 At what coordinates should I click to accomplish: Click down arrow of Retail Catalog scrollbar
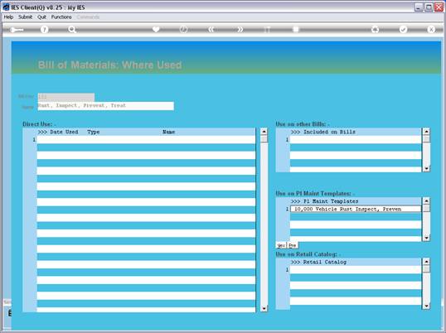426,306
